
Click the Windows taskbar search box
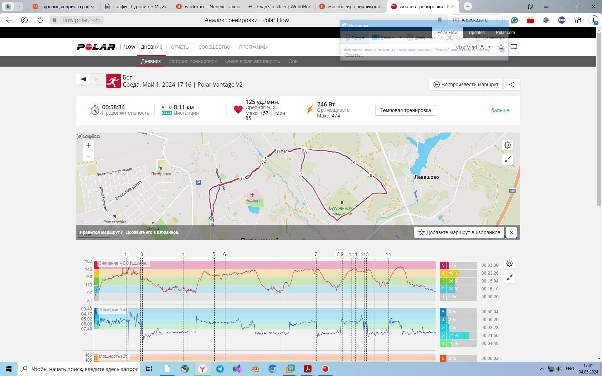tap(79, 369)
